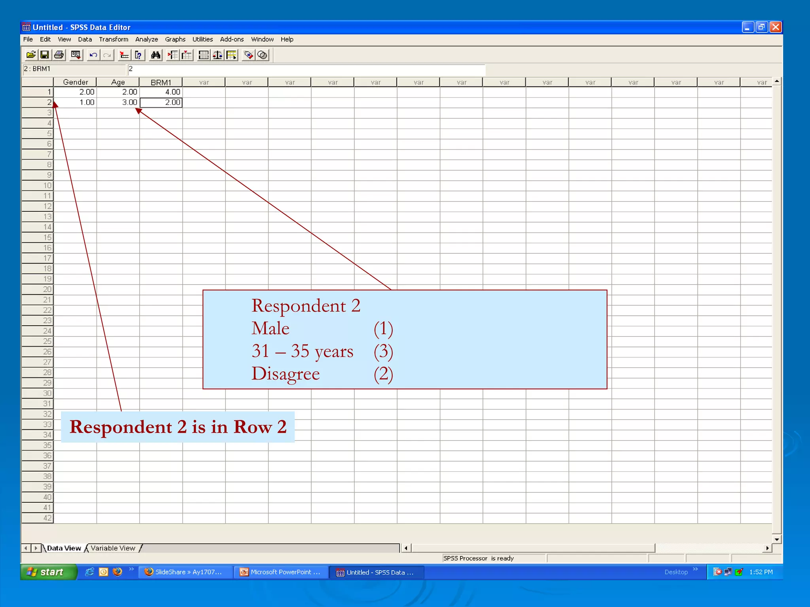Click the Print toolbar icon

59,55
